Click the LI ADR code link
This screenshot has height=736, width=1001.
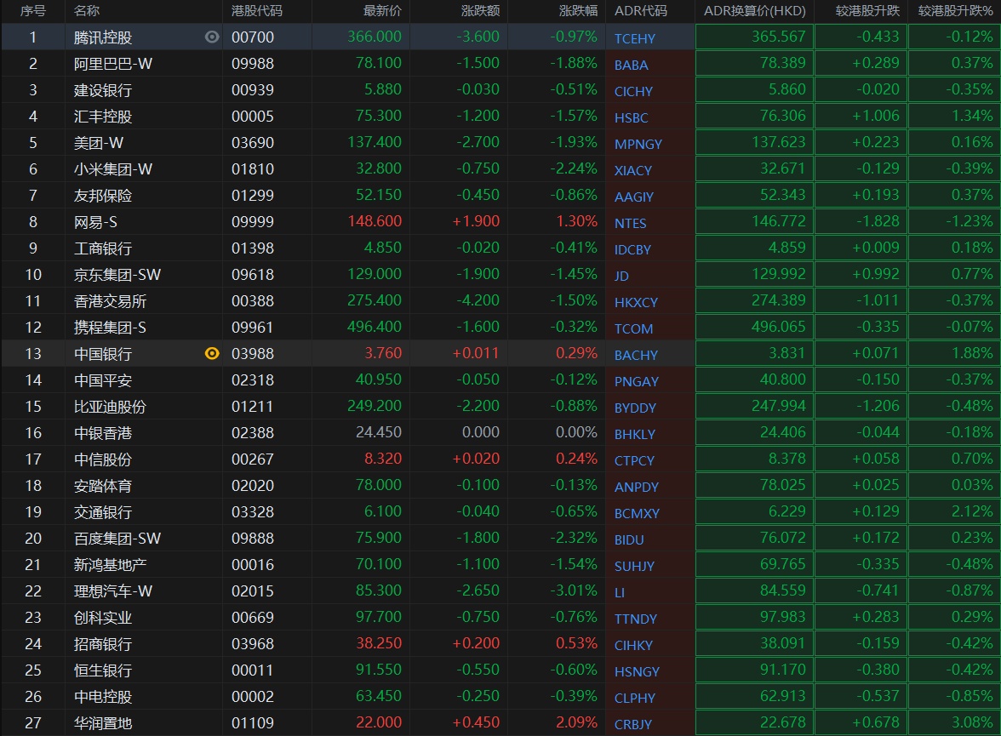pyautogui.click(x=620, y=592)
